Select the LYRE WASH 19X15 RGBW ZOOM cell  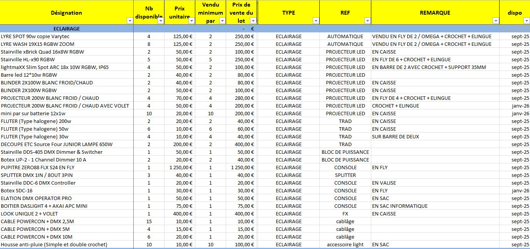coord(67,44)
